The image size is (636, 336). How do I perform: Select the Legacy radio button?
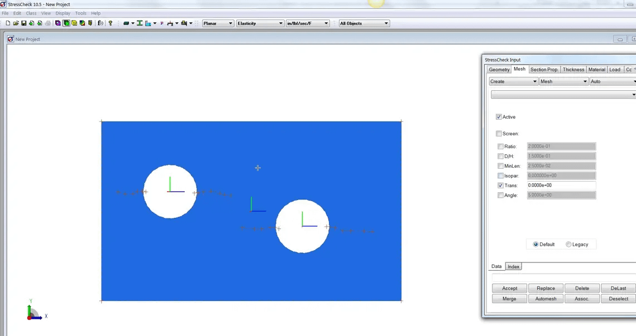pyautogui.click(x=568, y=244)
